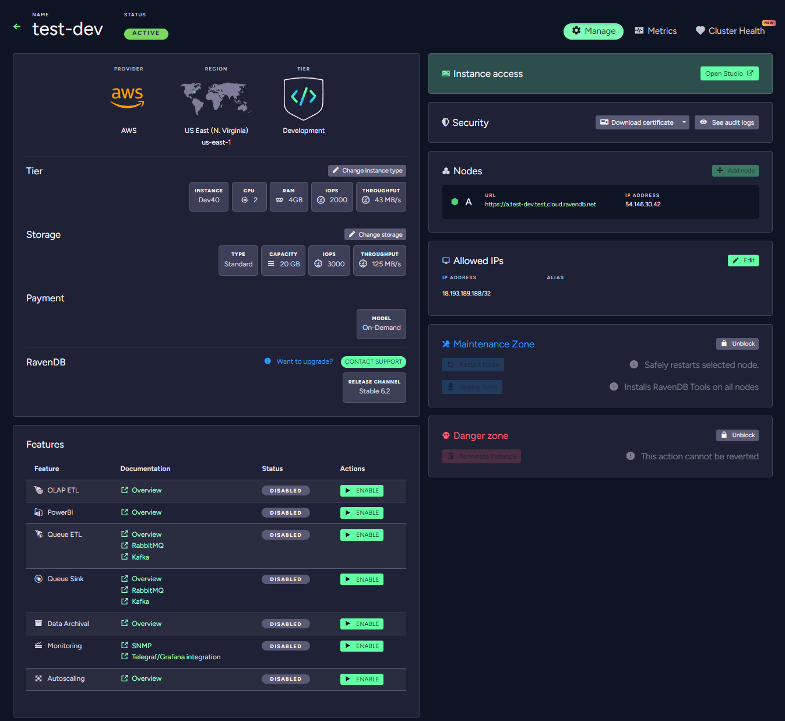Click info icon beside Safely restarts selected node
785x721 pixels.
click(634, 365)
